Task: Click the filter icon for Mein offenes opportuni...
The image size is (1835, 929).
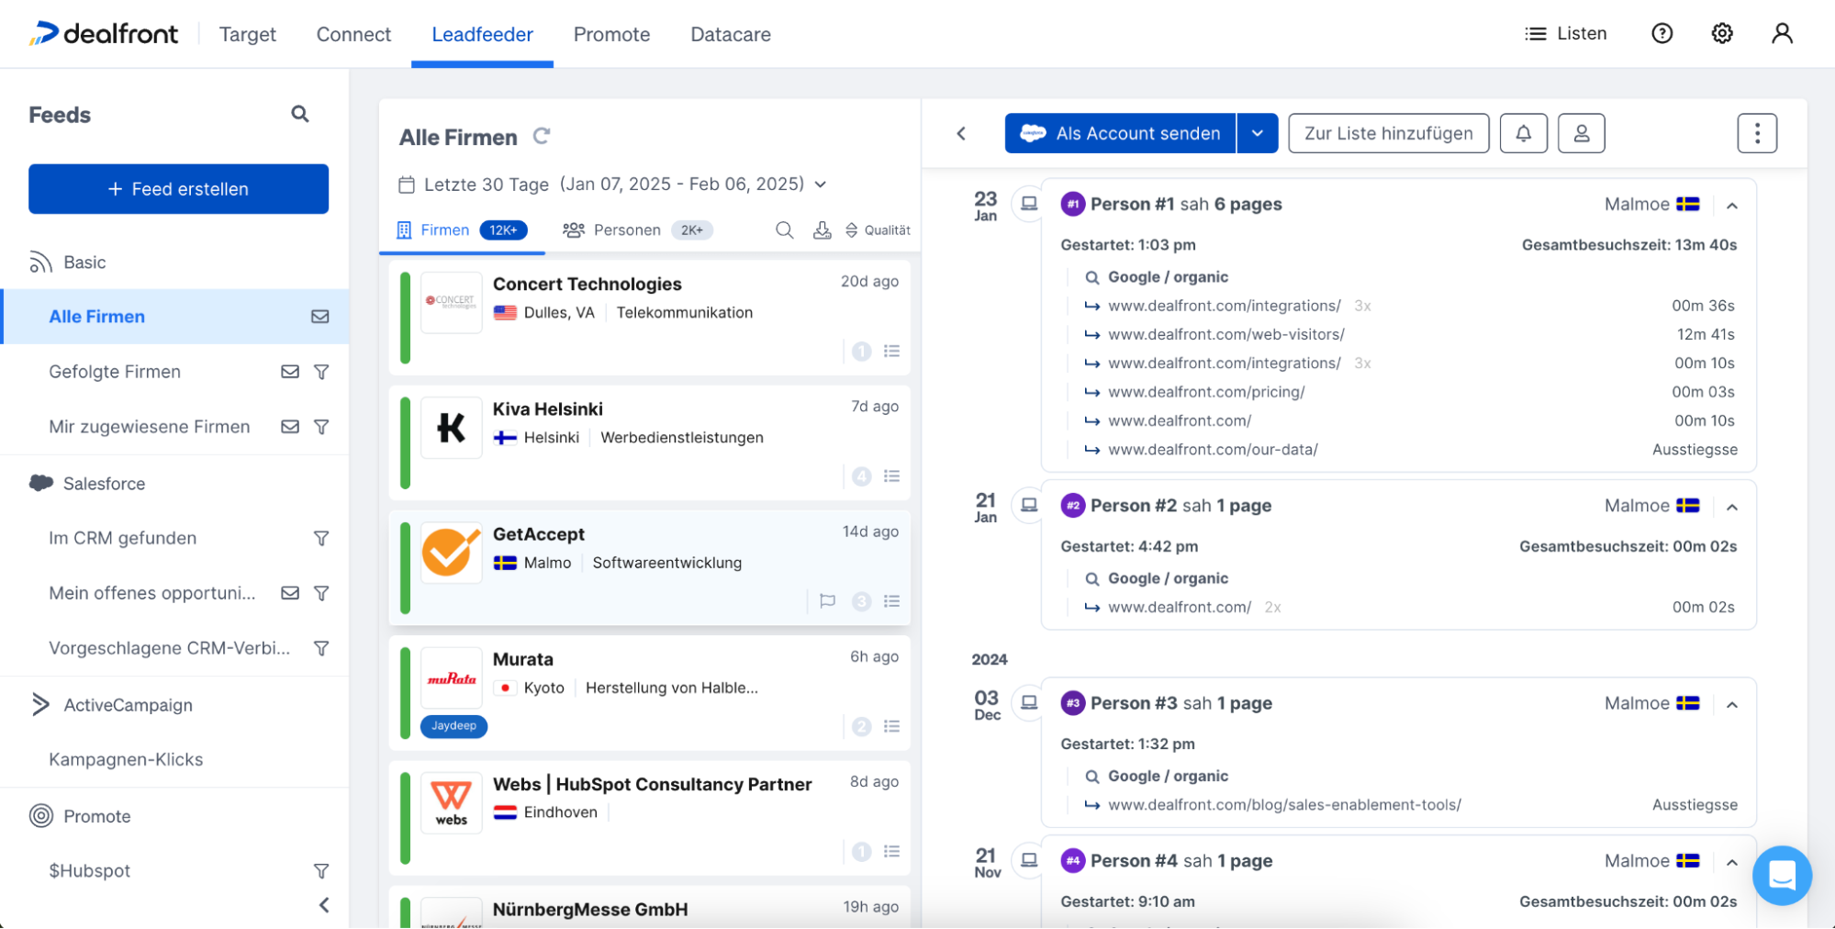Action: pyautogui.click(x=321, y=593)
